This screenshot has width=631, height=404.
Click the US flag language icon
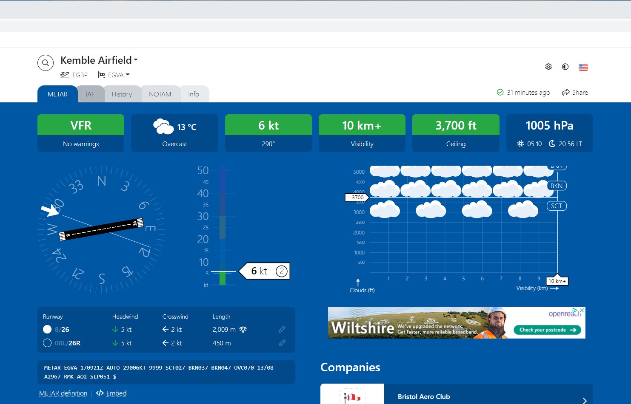[583, 67]
